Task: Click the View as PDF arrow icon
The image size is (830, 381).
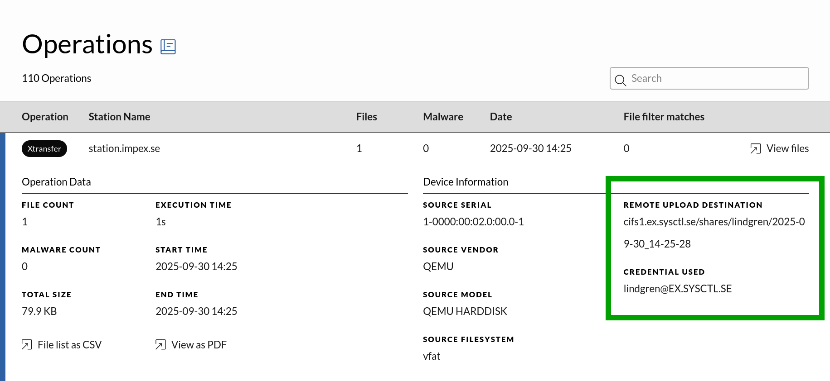Action: 160,345
